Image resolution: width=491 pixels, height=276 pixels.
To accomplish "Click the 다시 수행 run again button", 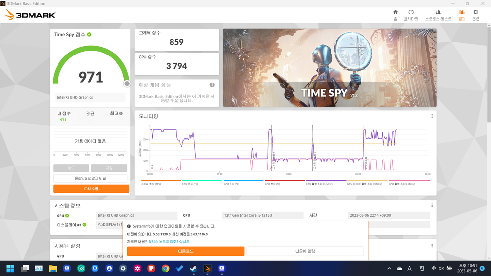I will coord(91,189).
